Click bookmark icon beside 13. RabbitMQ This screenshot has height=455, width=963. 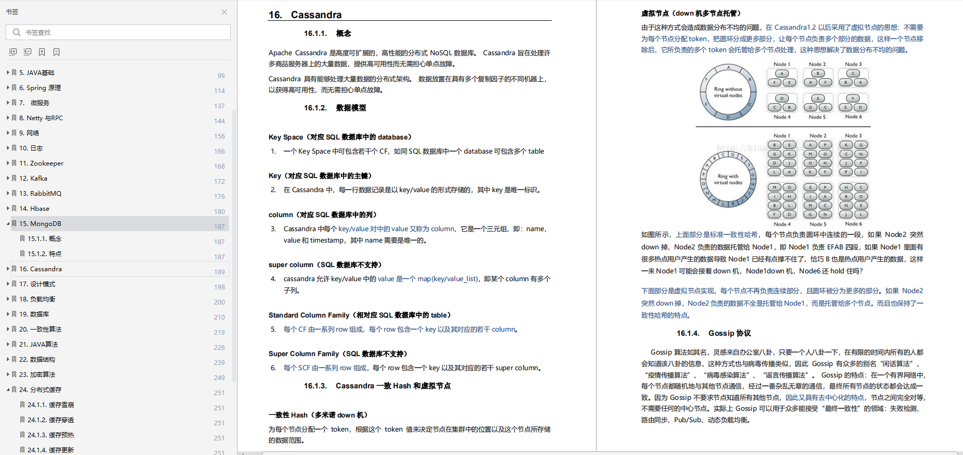point(15,194)
